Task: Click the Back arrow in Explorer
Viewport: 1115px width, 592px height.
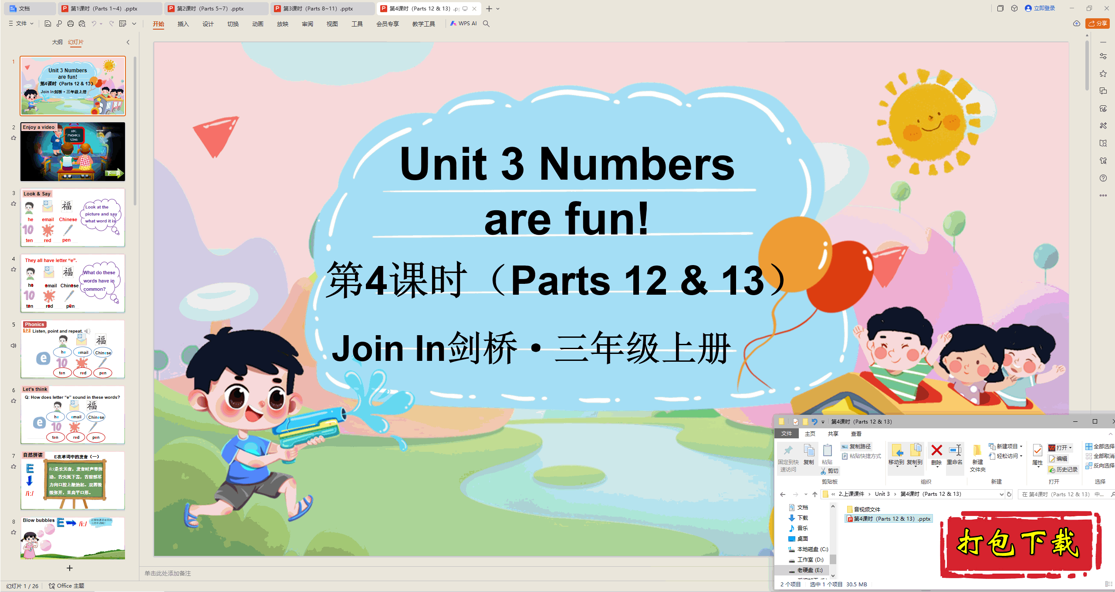Action: coord(783,494)
